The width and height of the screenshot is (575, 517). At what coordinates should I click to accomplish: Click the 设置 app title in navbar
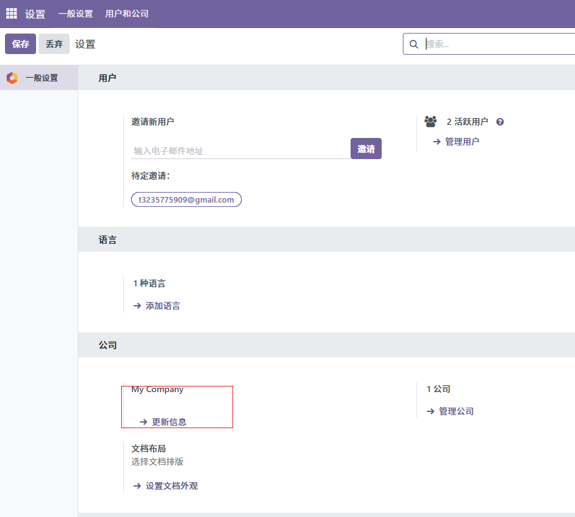[x=35, y=14]
